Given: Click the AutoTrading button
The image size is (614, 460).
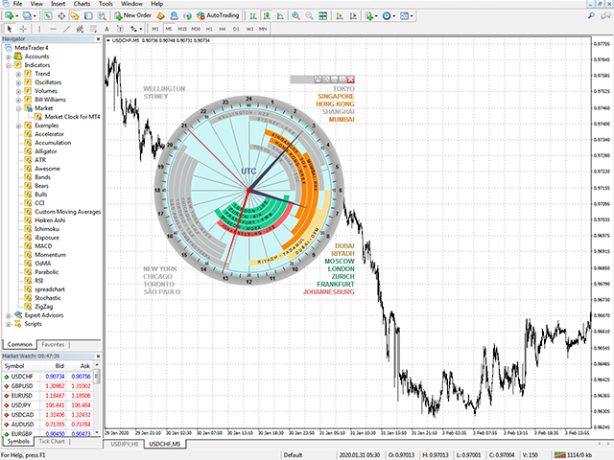Looking at the screenshot, I should [218, 15].
